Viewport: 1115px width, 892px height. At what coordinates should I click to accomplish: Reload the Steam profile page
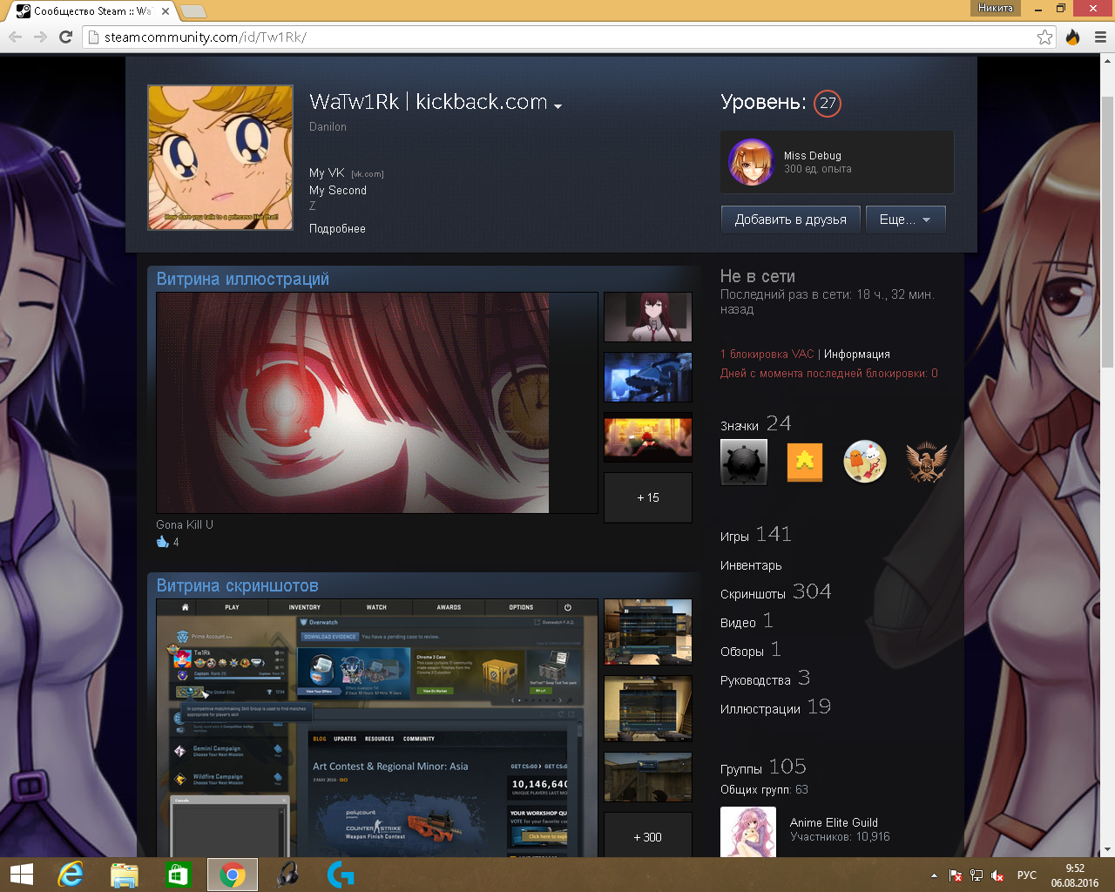point(65,37)
